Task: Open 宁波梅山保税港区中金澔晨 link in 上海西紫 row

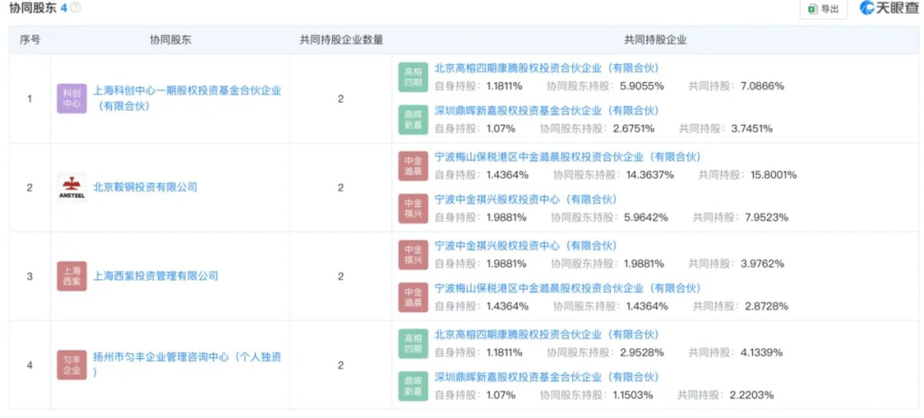Action: pyautogui.click(x=567, y=289)
